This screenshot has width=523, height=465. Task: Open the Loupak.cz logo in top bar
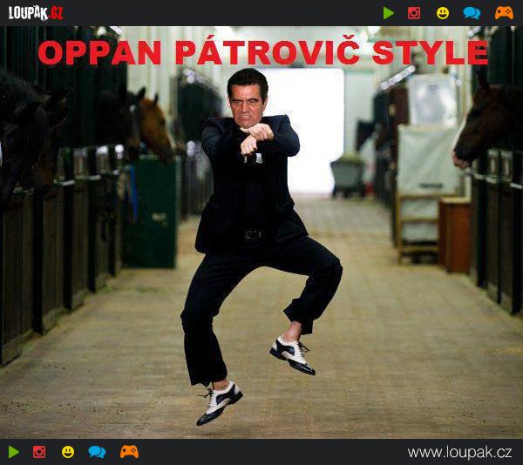pos(36,13)
